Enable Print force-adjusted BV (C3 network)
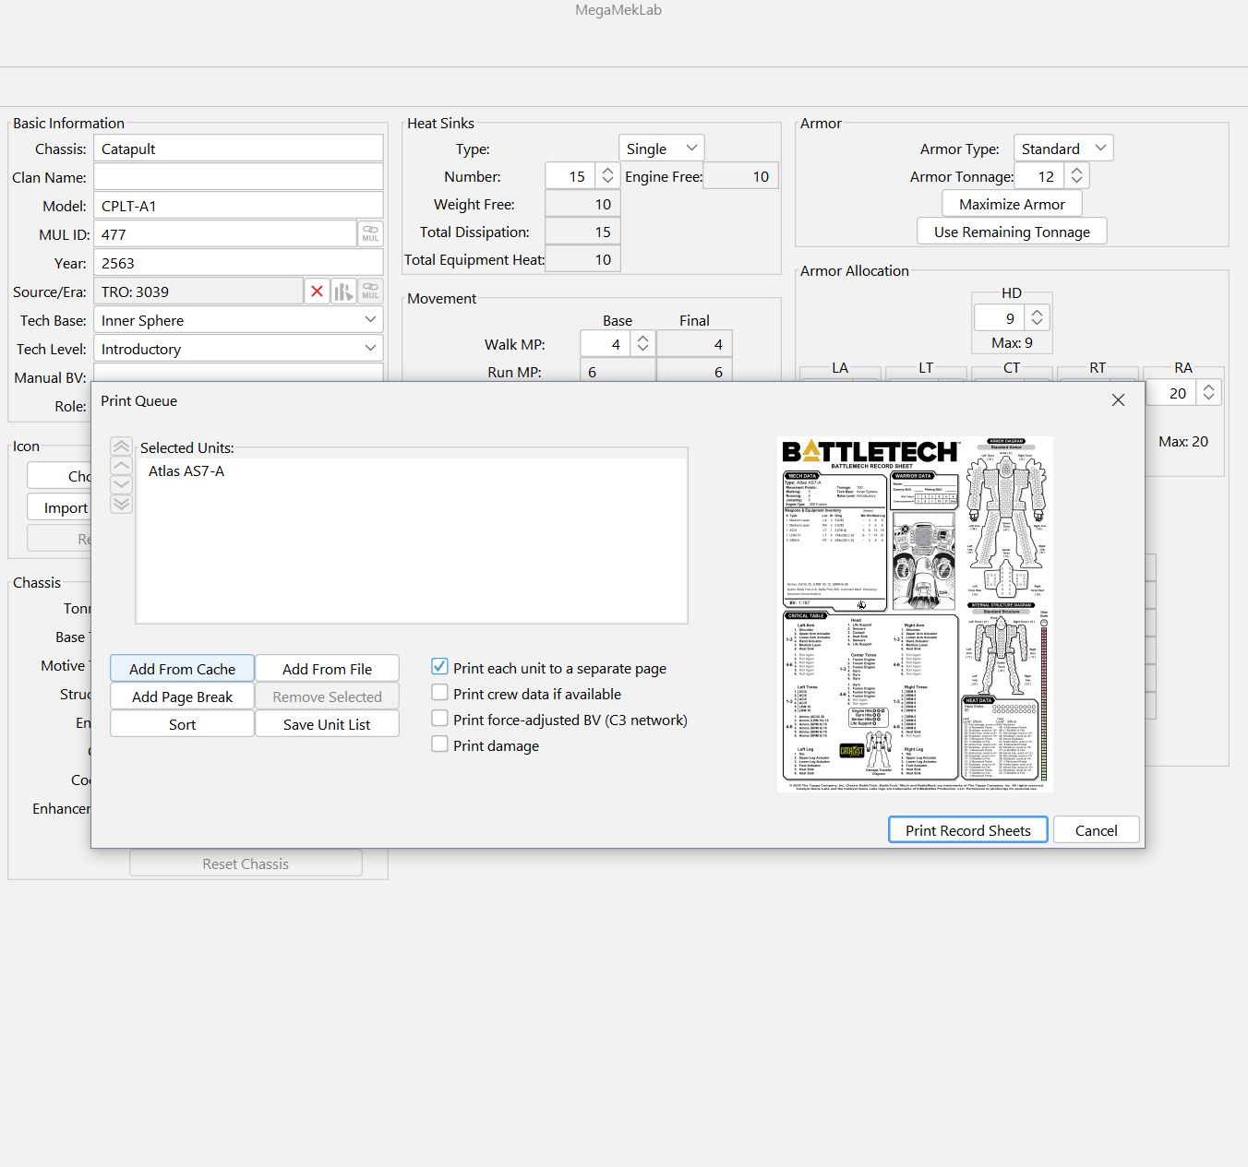 440,719
